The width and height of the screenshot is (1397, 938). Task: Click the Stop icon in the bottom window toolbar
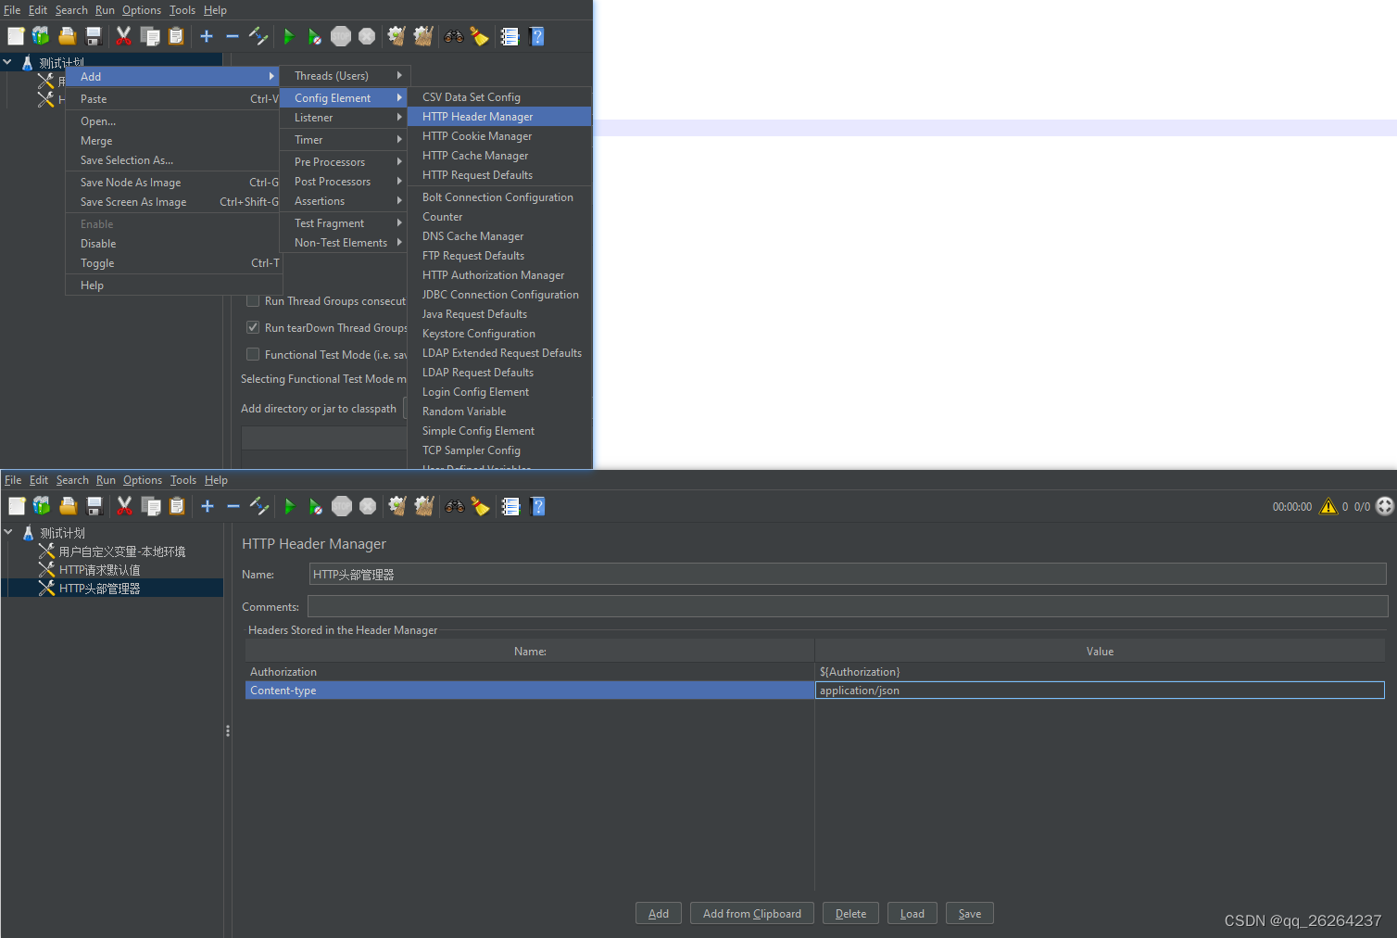[342, 506]
